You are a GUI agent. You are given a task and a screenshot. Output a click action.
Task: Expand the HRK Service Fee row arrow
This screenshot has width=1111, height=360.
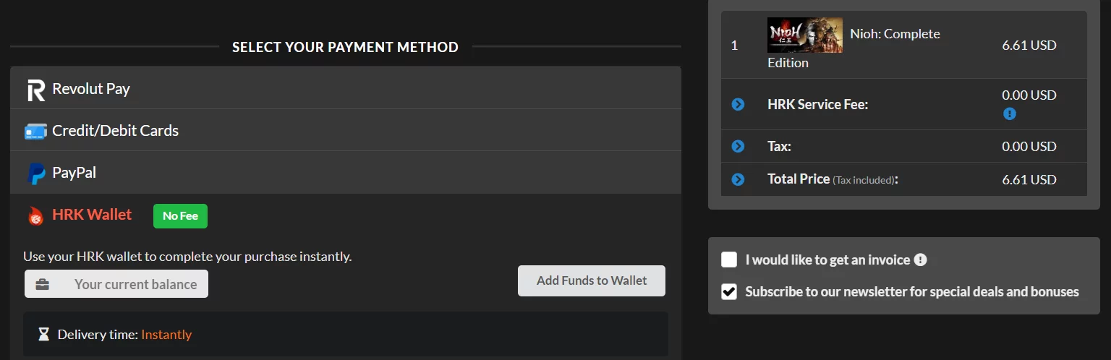(x=738, y=105)
